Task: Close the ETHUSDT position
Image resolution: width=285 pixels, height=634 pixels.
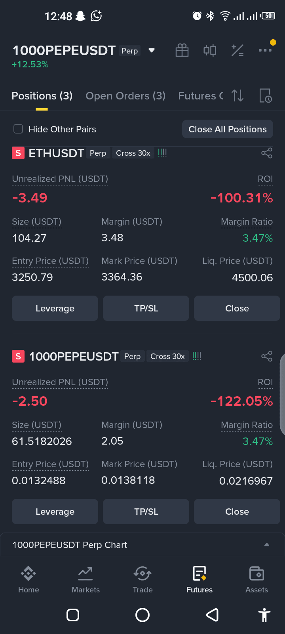Action: click(237, 308)
